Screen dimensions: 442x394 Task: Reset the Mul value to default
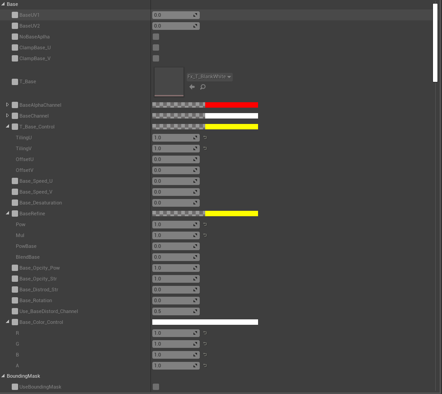pyautogui.click(x=205, y=235)
